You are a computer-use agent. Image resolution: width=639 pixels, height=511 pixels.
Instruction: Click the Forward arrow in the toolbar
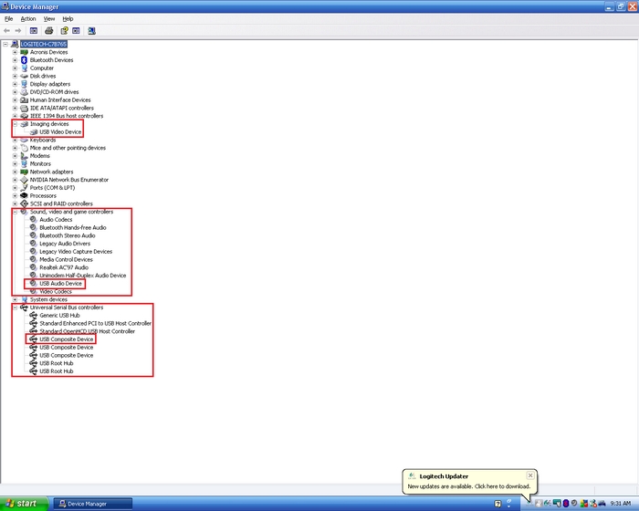tap(18, 30)
